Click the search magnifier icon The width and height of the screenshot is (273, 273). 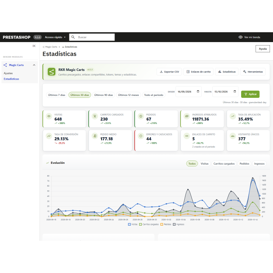tap(73, 37)
